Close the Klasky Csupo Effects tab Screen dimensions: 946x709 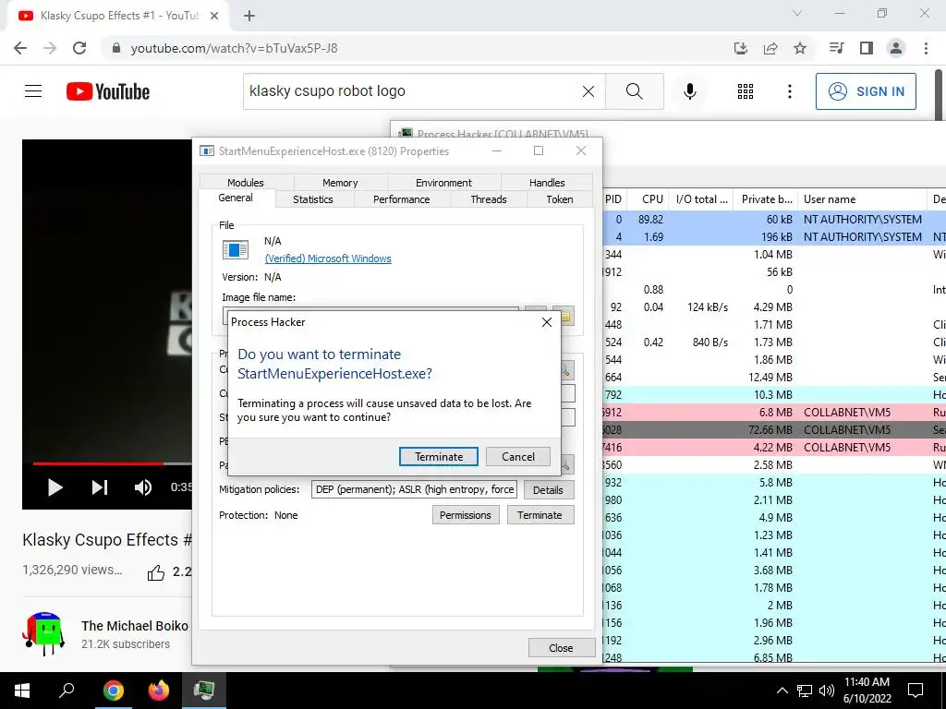point(214,17)
